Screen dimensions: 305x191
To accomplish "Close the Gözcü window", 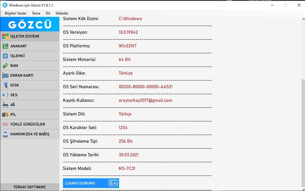I will [x=299, y=5].
